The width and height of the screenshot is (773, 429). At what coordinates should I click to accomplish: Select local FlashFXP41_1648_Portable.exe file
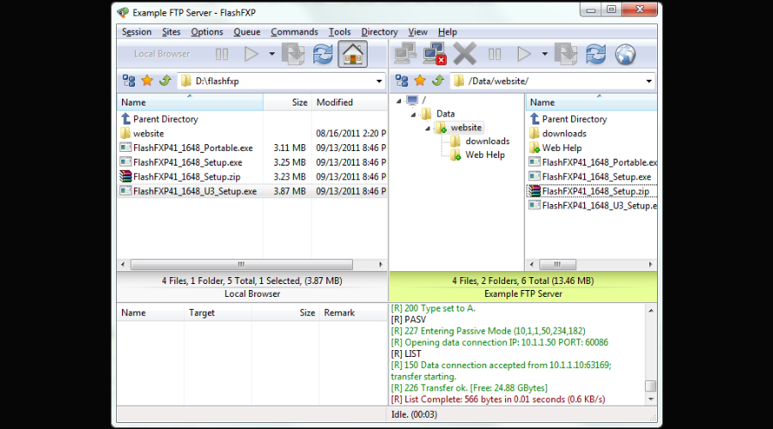(192, 148)
